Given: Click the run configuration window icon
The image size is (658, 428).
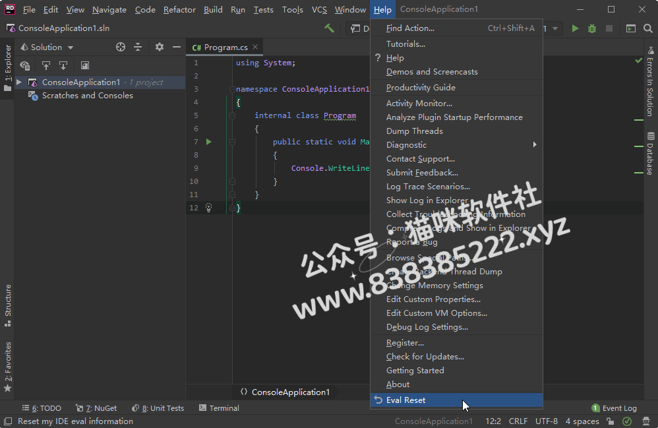Looking at the screenshot, I should (x=631, y=28).
